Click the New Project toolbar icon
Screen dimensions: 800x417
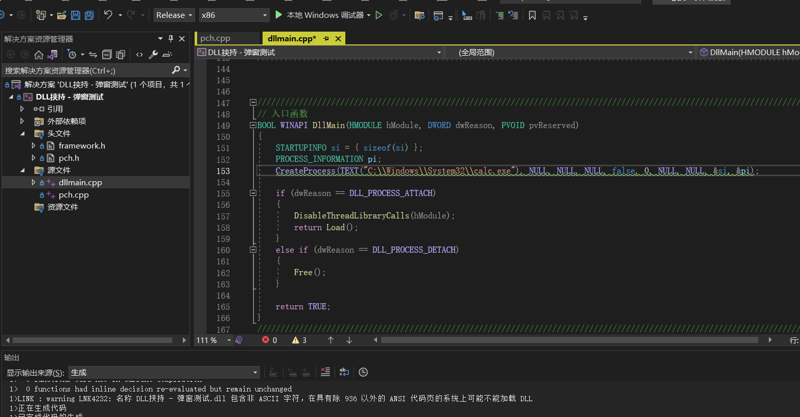(41, 15)
